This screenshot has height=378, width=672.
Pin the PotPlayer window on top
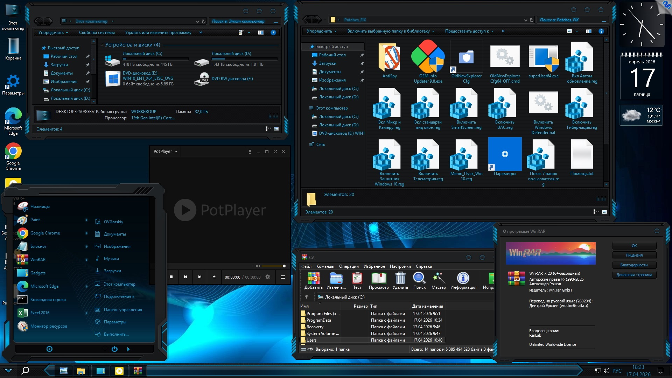coord(250,152)
